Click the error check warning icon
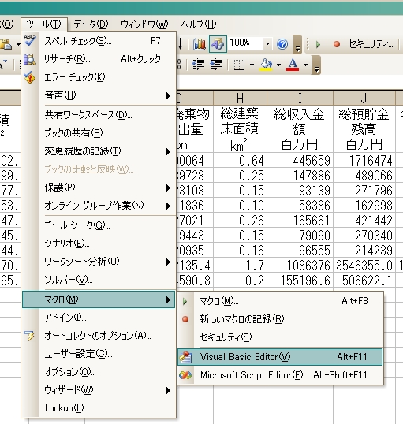 (x=29, y=77)
